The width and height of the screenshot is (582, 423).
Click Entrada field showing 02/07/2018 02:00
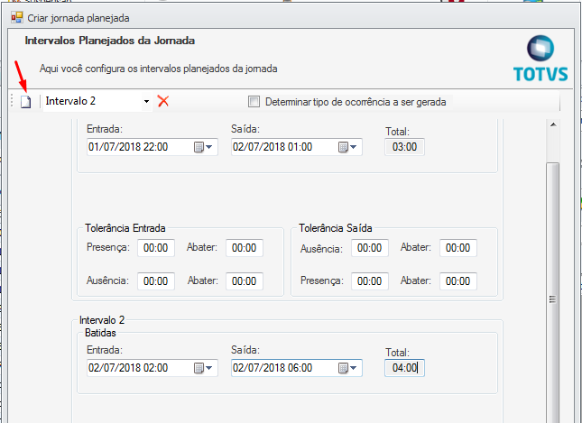click(152, 368)
